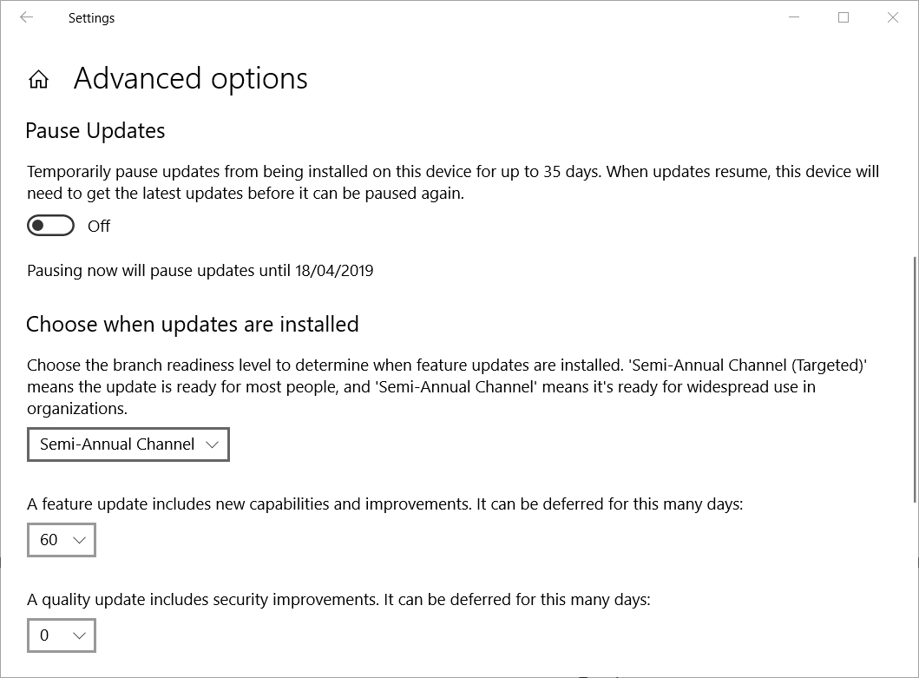The image size is (919, 678).
Task: Open Settings home via house icon
Action: click(x=39, y=79)
